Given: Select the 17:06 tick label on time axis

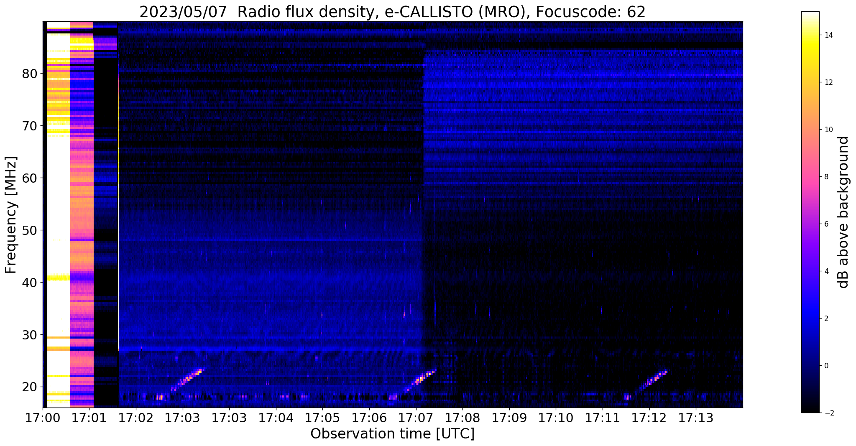Looking at the screenshot, I should coord(369,418).
